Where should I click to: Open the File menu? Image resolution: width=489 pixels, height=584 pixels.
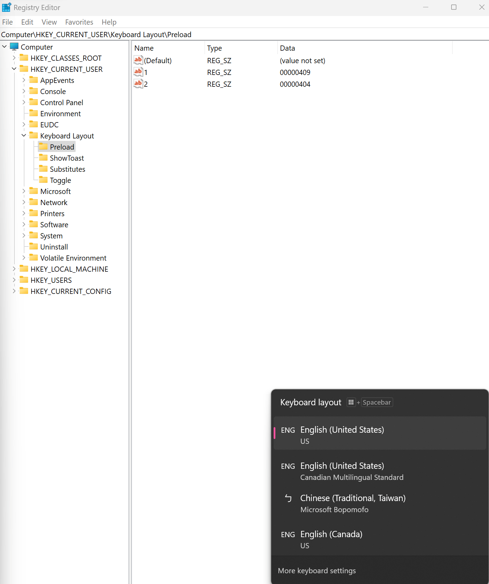point(7,22)
